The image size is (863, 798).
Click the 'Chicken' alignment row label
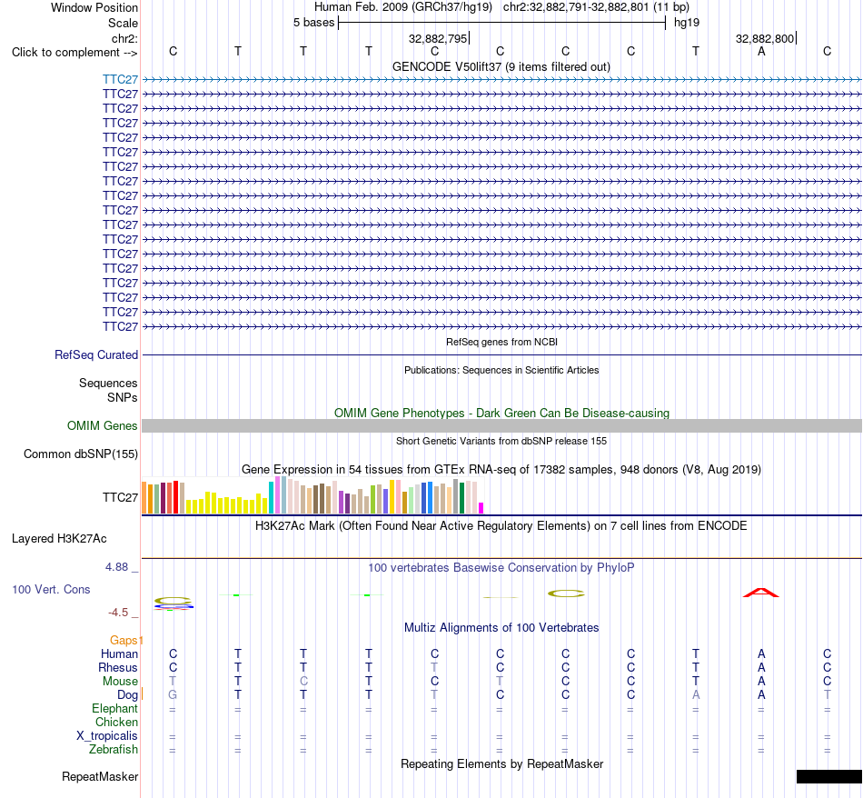click(x=116, y=722)
